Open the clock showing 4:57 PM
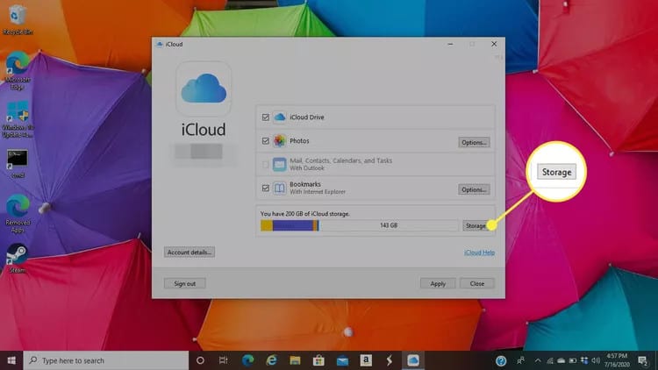The width and height of the screenshot is (658, 370). pos(617,360)
